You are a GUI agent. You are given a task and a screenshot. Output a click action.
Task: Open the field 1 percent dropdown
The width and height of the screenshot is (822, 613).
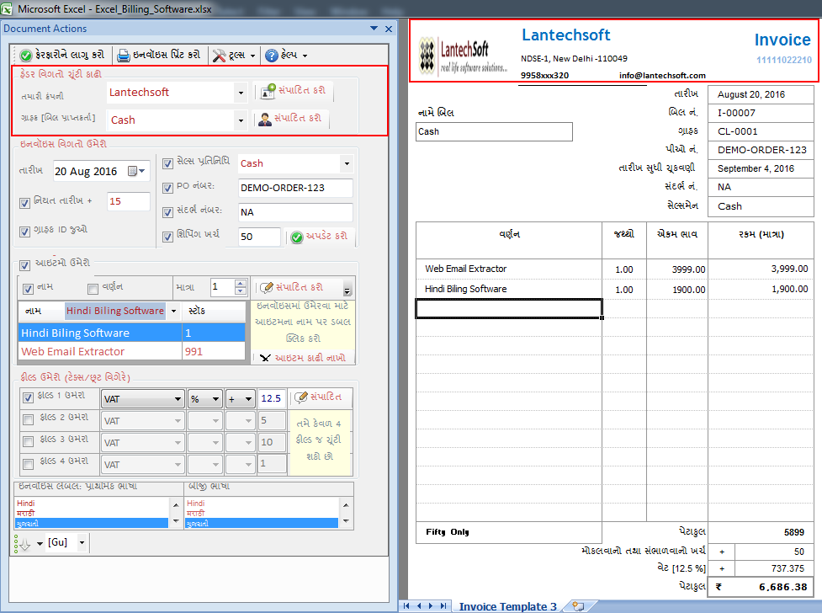click(215, 399)
